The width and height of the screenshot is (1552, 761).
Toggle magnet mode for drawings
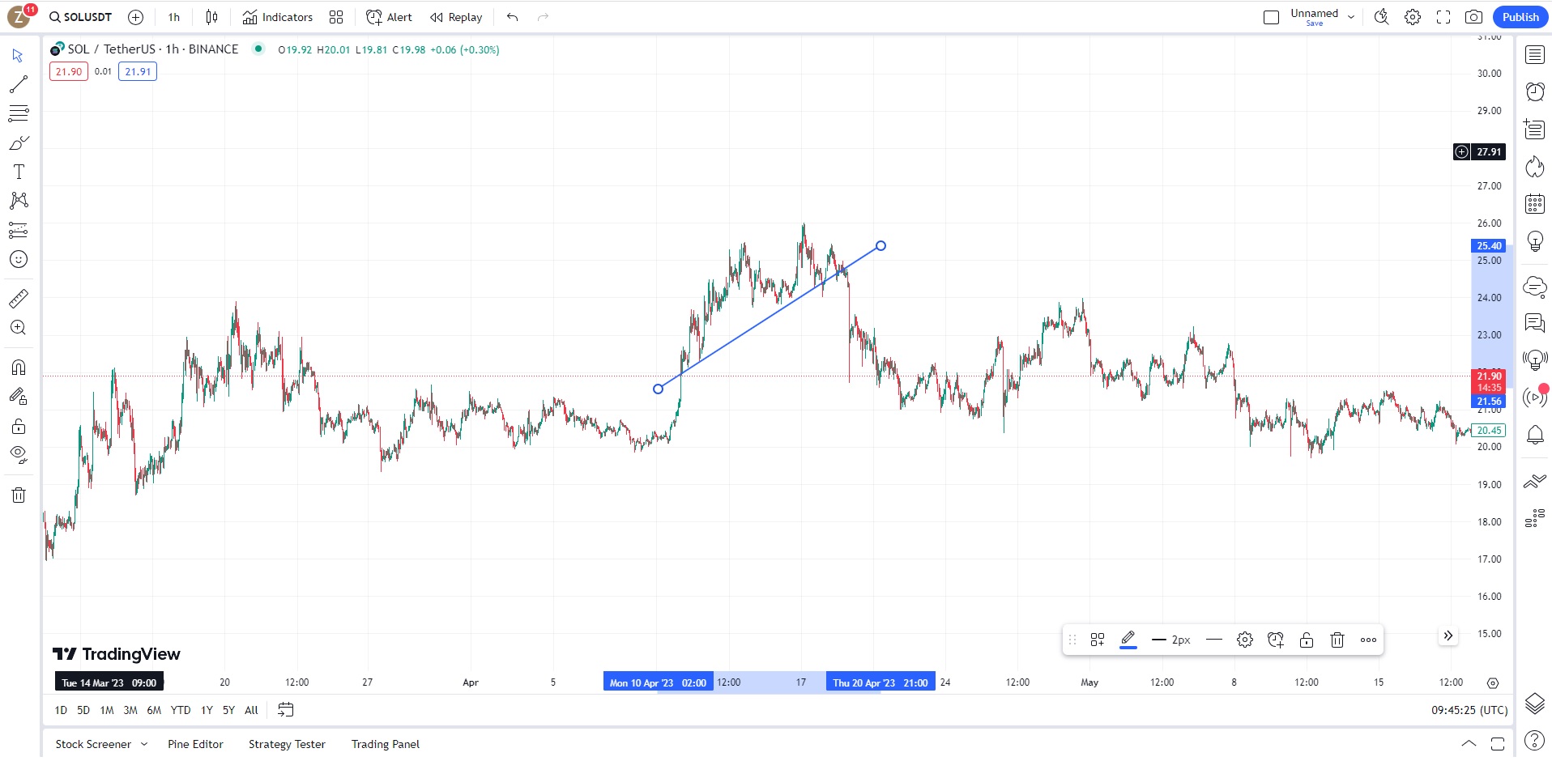(18, 368)
